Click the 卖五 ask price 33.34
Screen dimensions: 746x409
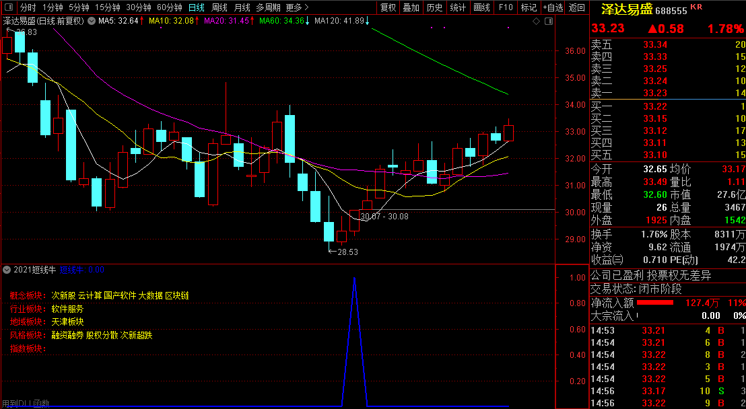655,44
